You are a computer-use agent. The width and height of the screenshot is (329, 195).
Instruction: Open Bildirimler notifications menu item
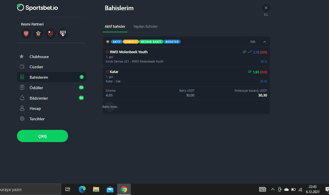[51, 98]
